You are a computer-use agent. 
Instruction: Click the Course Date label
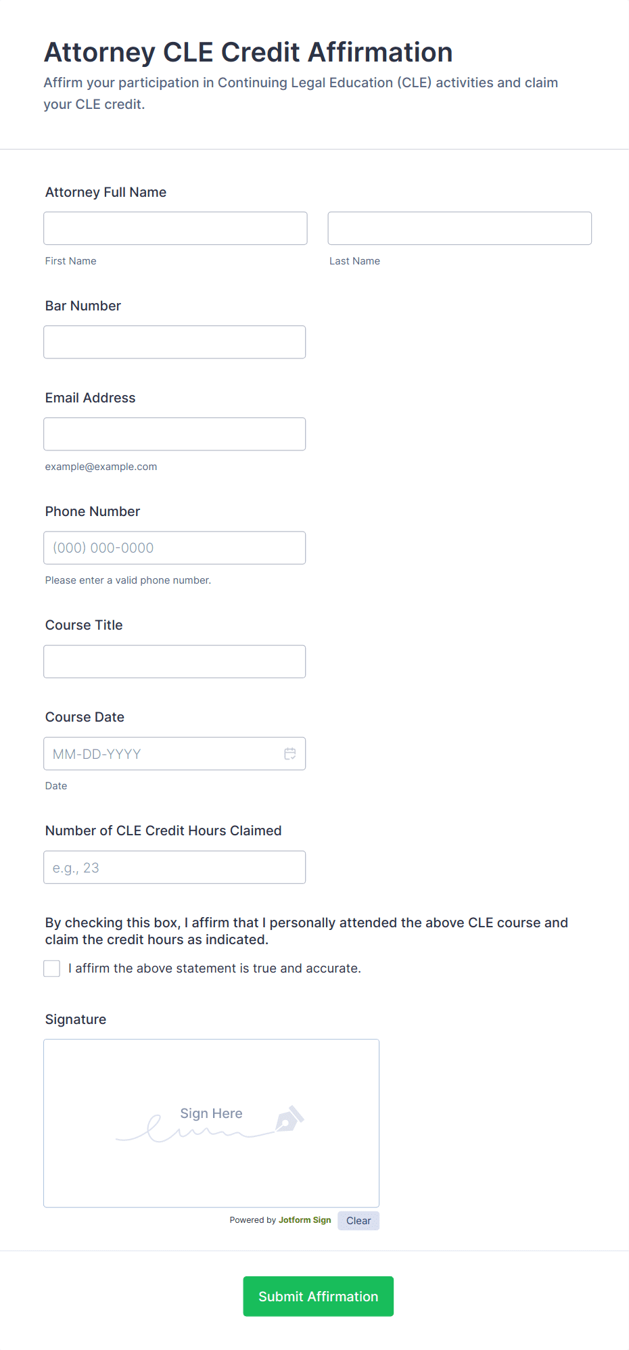(85, 717)
